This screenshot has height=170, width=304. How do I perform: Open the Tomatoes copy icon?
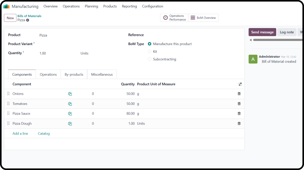70,104
